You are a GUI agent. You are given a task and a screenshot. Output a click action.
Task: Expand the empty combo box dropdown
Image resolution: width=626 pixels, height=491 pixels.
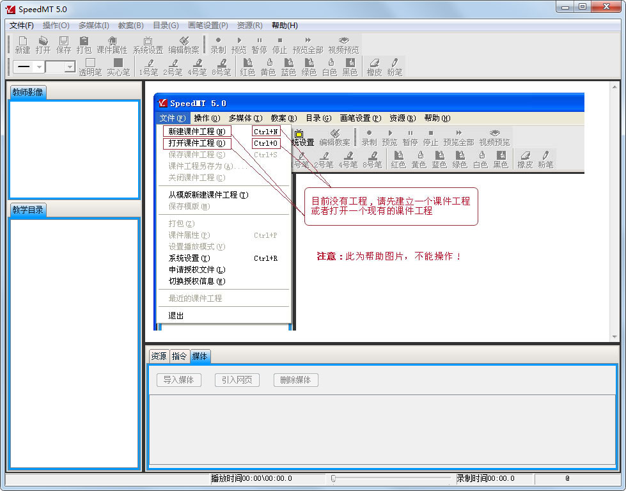point(70,66)
